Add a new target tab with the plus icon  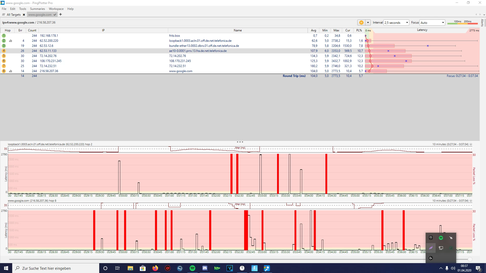click(61, 14)
